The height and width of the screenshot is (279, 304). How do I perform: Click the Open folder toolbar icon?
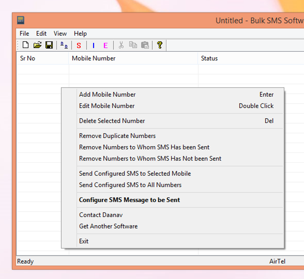pos(37,45)
